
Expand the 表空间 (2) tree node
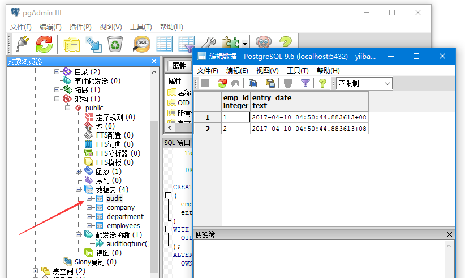[x=35, y=271]
